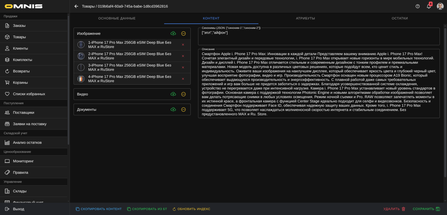Image resolution: width=447 pixels, height=215 pixels.
Task: Switch to the Основные данные tab
Action: (x=117, y=18)
